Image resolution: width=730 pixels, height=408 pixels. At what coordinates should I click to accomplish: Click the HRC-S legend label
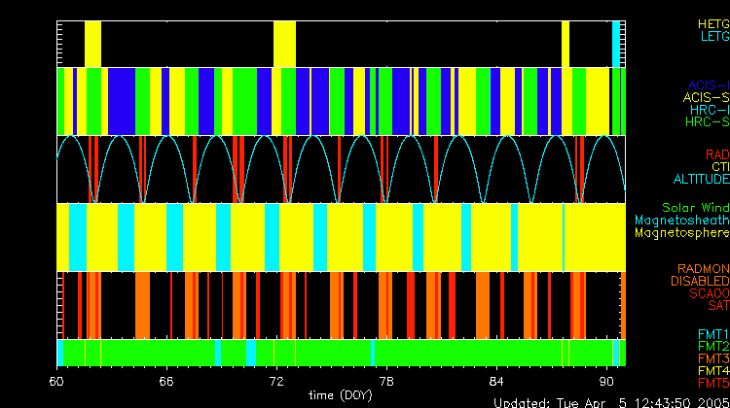point(707,123)
